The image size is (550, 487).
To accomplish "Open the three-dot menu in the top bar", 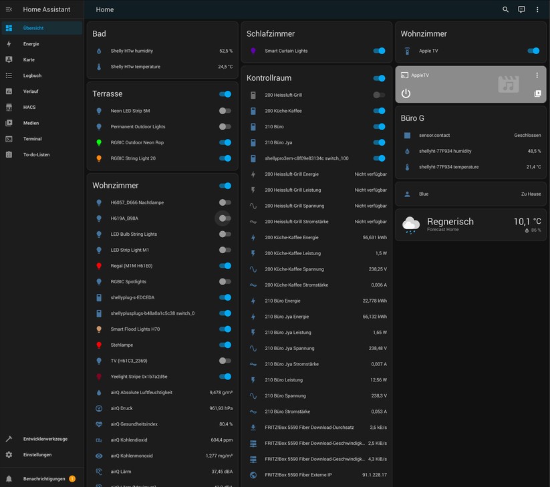I will [x=537, y=9].
